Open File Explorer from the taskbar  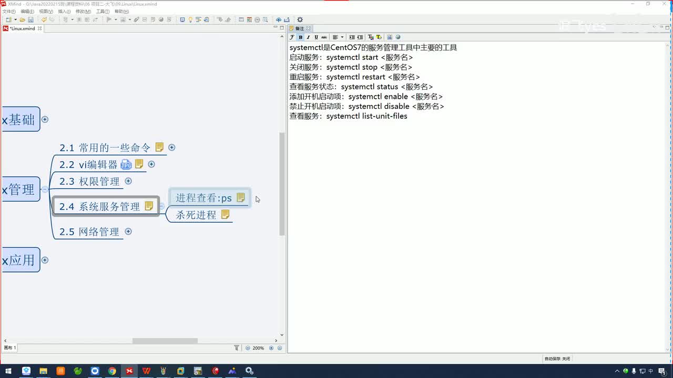click(43, 371)
